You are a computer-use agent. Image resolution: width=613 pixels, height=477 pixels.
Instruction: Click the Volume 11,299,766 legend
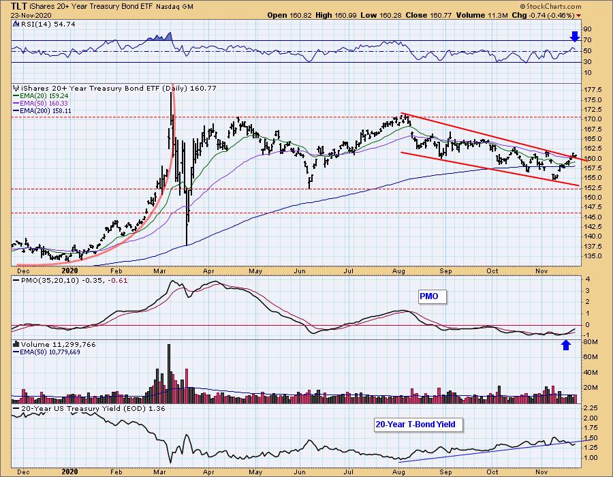59,344
